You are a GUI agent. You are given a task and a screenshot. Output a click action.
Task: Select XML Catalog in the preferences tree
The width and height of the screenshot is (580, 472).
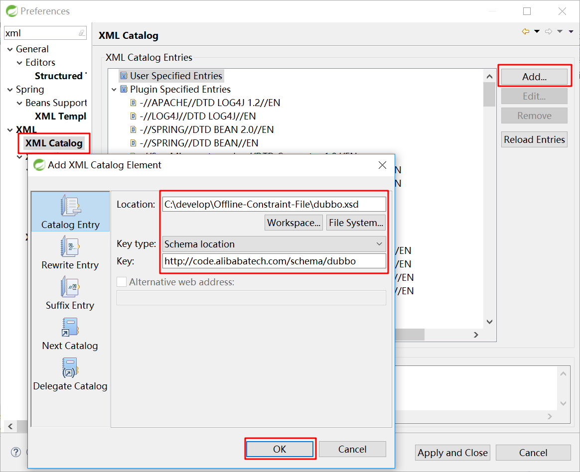54,143
